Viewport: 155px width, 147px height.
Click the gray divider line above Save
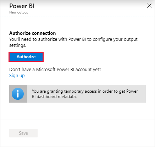pyautogui.click(x=77, y=120)
